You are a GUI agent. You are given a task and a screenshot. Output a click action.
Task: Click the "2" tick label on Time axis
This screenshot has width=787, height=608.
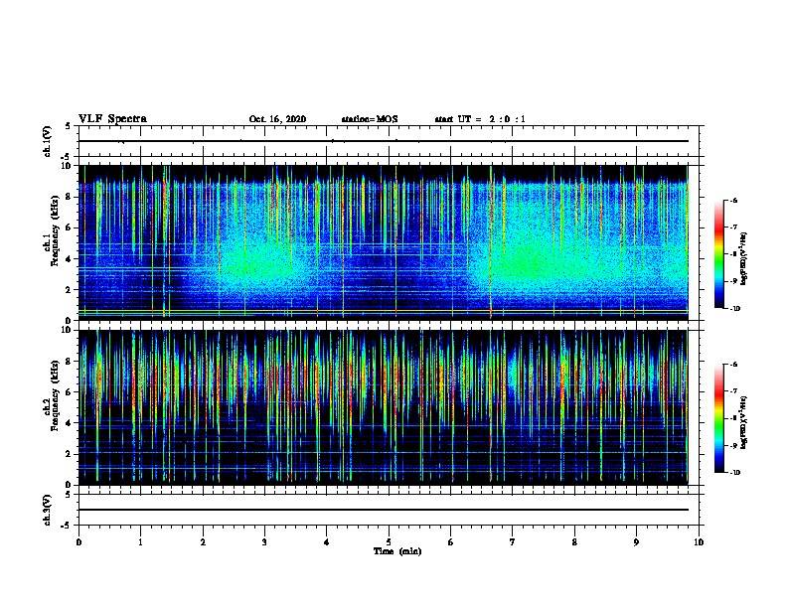pos(203,542)
